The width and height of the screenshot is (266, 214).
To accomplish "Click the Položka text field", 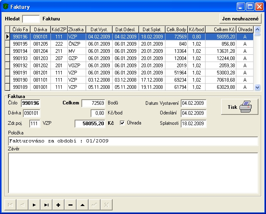I will (x=133, y=141).
